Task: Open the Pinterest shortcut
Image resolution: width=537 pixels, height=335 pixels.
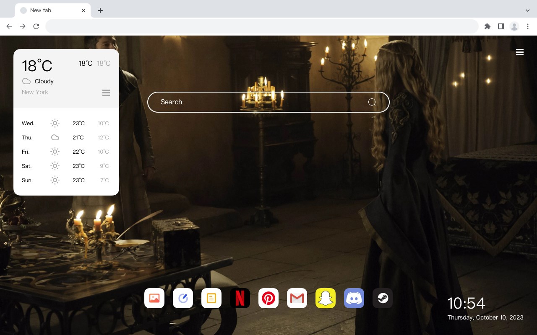Action: [268, 298]
